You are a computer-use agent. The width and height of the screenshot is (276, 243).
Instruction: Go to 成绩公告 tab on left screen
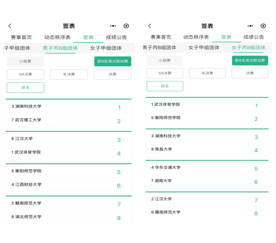(x=116, y=37)
